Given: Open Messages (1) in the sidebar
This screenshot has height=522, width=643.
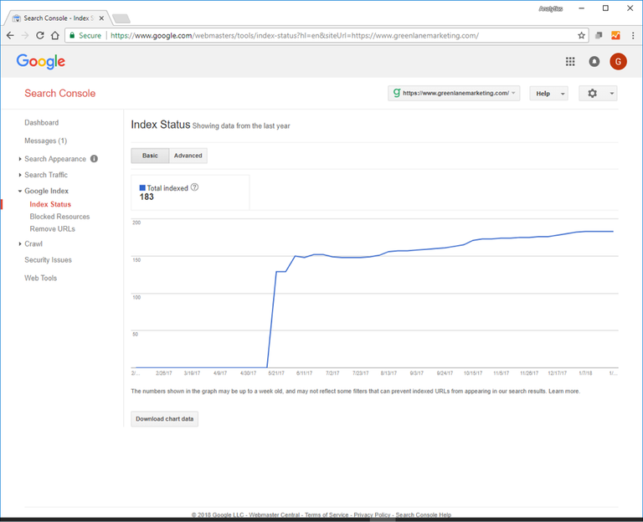Looking at the screenshot, I should 45,141.
